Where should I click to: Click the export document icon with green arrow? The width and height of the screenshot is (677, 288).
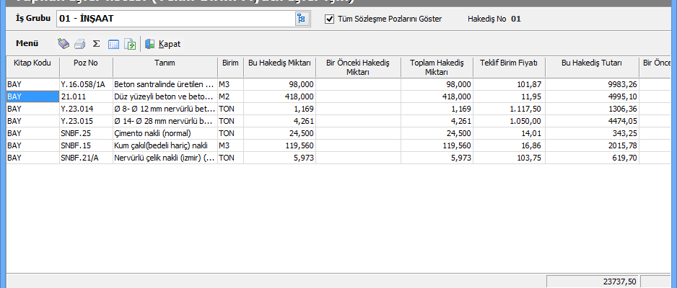pyautogui.click(x=130, y=44)
